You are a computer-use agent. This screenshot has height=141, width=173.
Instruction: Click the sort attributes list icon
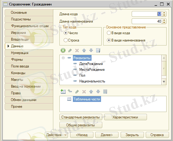pos(98,50)
